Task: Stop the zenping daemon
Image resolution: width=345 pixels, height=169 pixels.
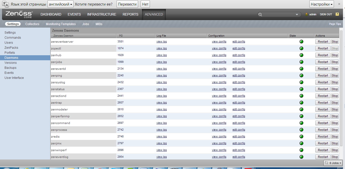Action: (335, 76)
